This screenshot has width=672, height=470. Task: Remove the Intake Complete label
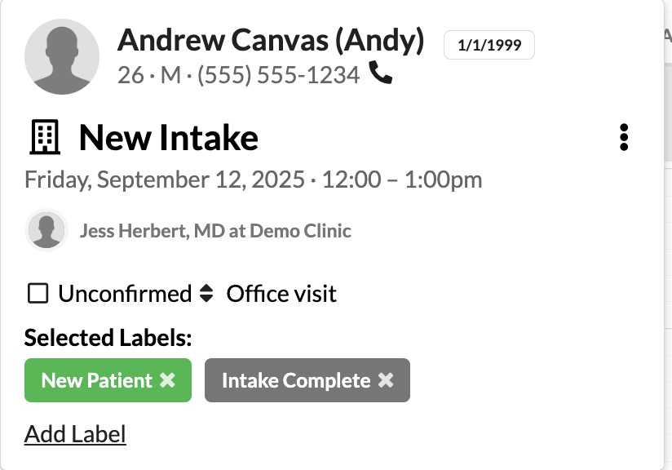(386, 381)
